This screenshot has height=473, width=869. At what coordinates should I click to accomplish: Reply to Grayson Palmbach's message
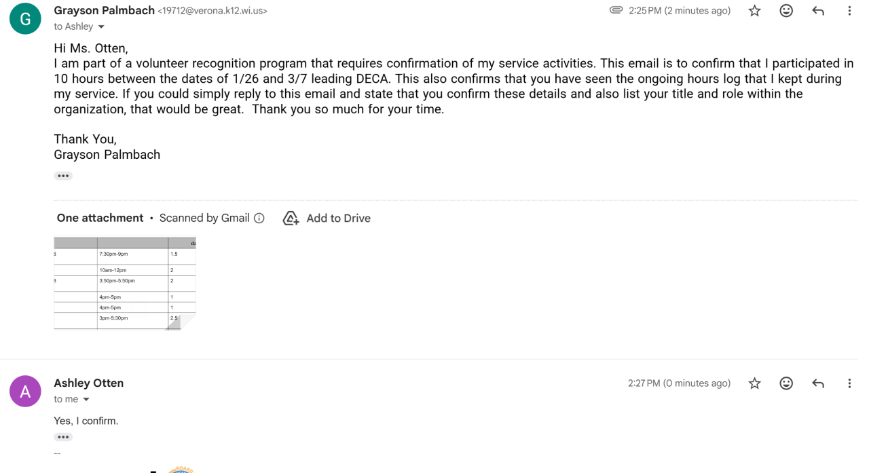point(818,11)
